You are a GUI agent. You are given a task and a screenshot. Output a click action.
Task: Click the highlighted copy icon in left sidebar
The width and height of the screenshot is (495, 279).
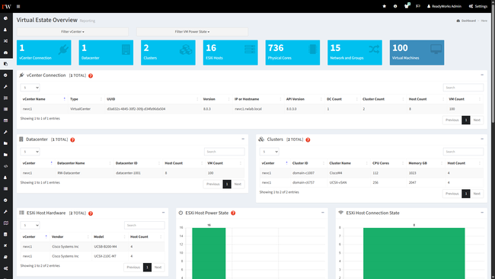tap(5, 64)
